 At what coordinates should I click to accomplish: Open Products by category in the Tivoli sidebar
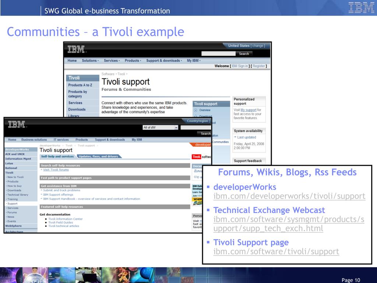click(x=77, y=94)
